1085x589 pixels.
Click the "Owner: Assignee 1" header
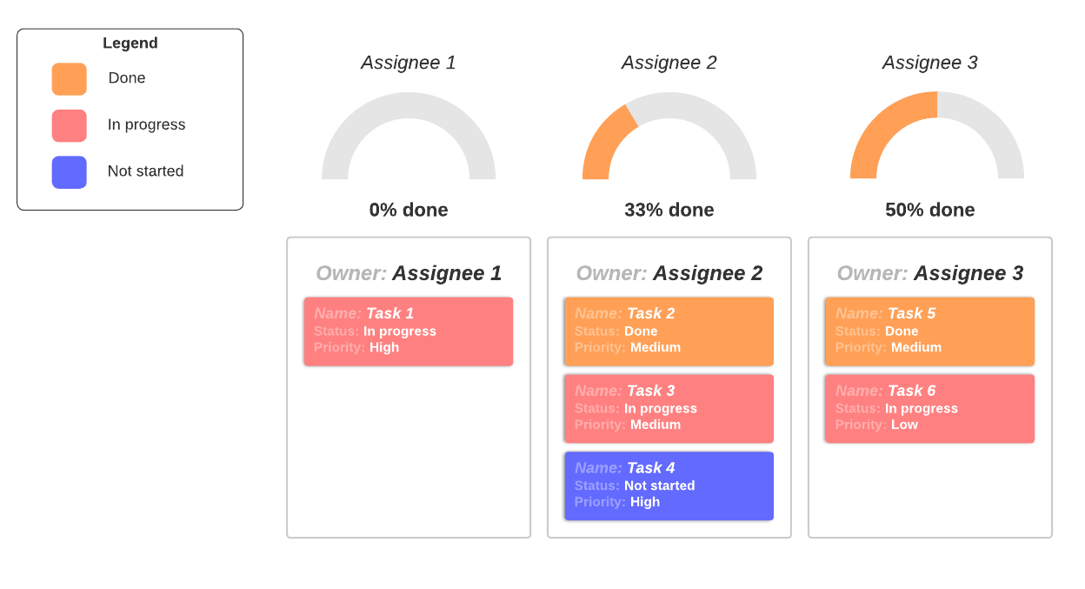click(409, 273)
